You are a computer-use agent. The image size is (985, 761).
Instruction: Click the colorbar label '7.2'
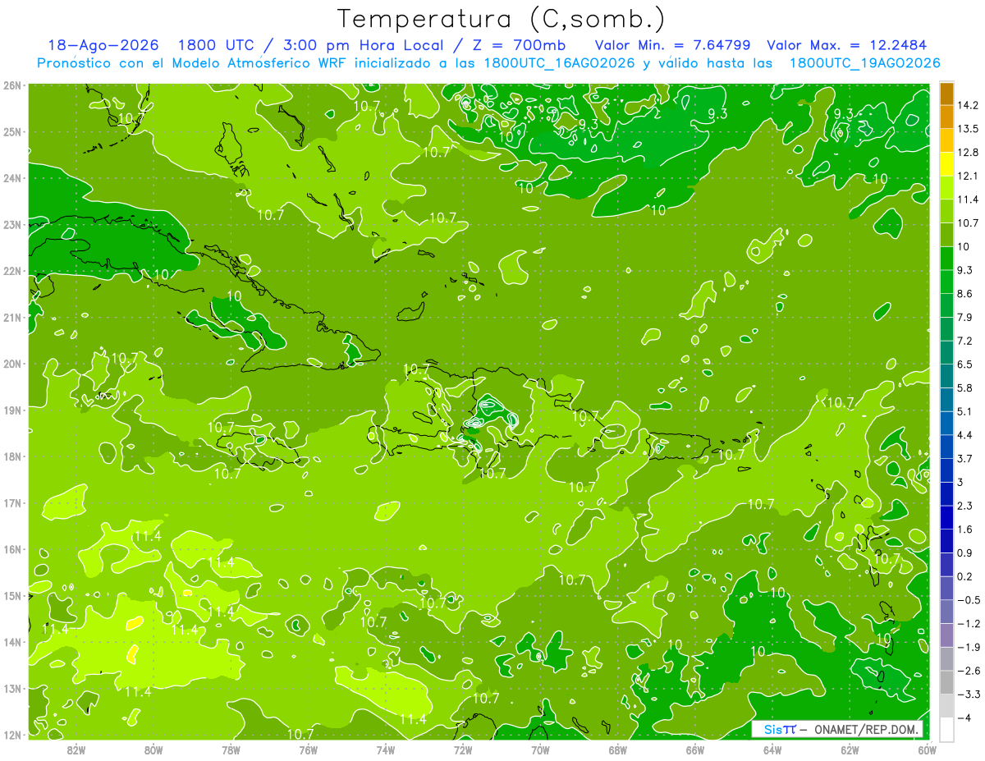pyautogui.click(x=964, y=341)
